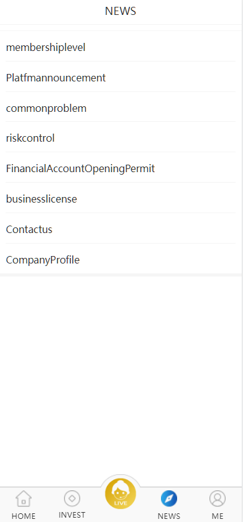The width and height of the screenshot is (243, 522).
Task: Tap the HOME house icon
Action: point(24,498)
